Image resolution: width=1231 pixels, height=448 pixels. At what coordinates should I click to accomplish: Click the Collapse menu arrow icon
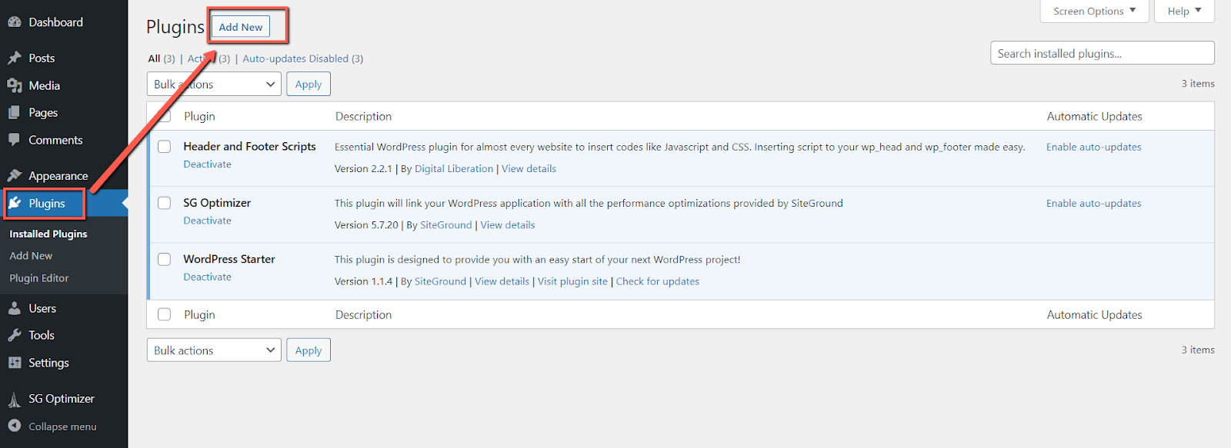pos(15,426)
